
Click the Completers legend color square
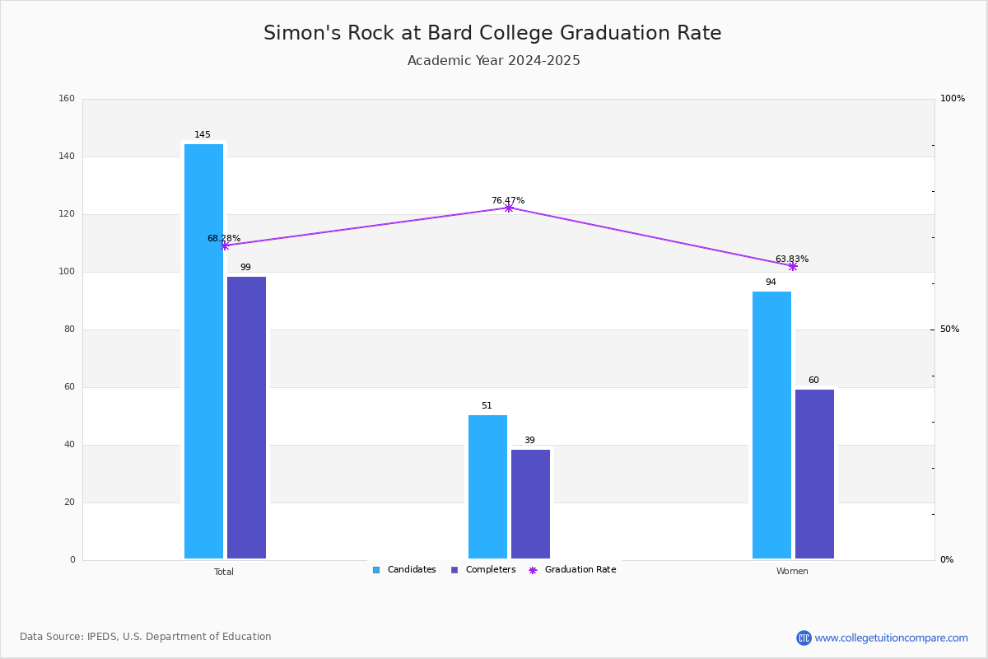454,570
